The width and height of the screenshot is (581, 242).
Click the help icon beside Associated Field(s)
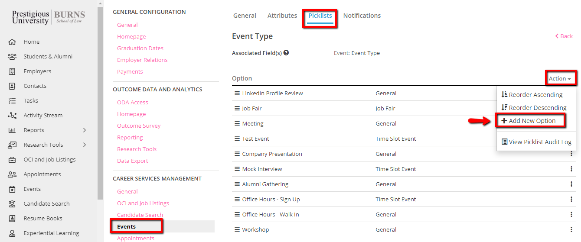(x=286, y=53)
